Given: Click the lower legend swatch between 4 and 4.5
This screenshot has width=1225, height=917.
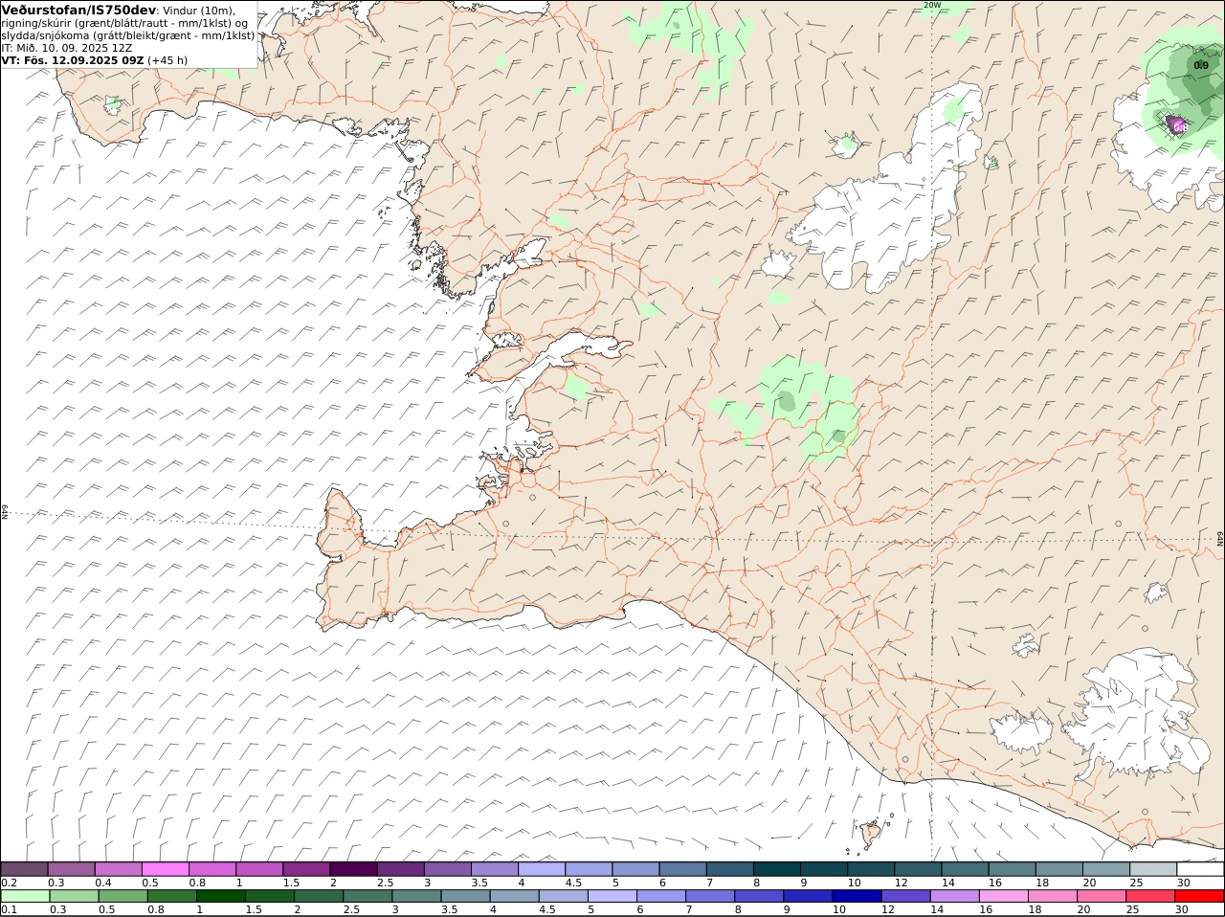Looking at the screenshot, I should (514, 896).
